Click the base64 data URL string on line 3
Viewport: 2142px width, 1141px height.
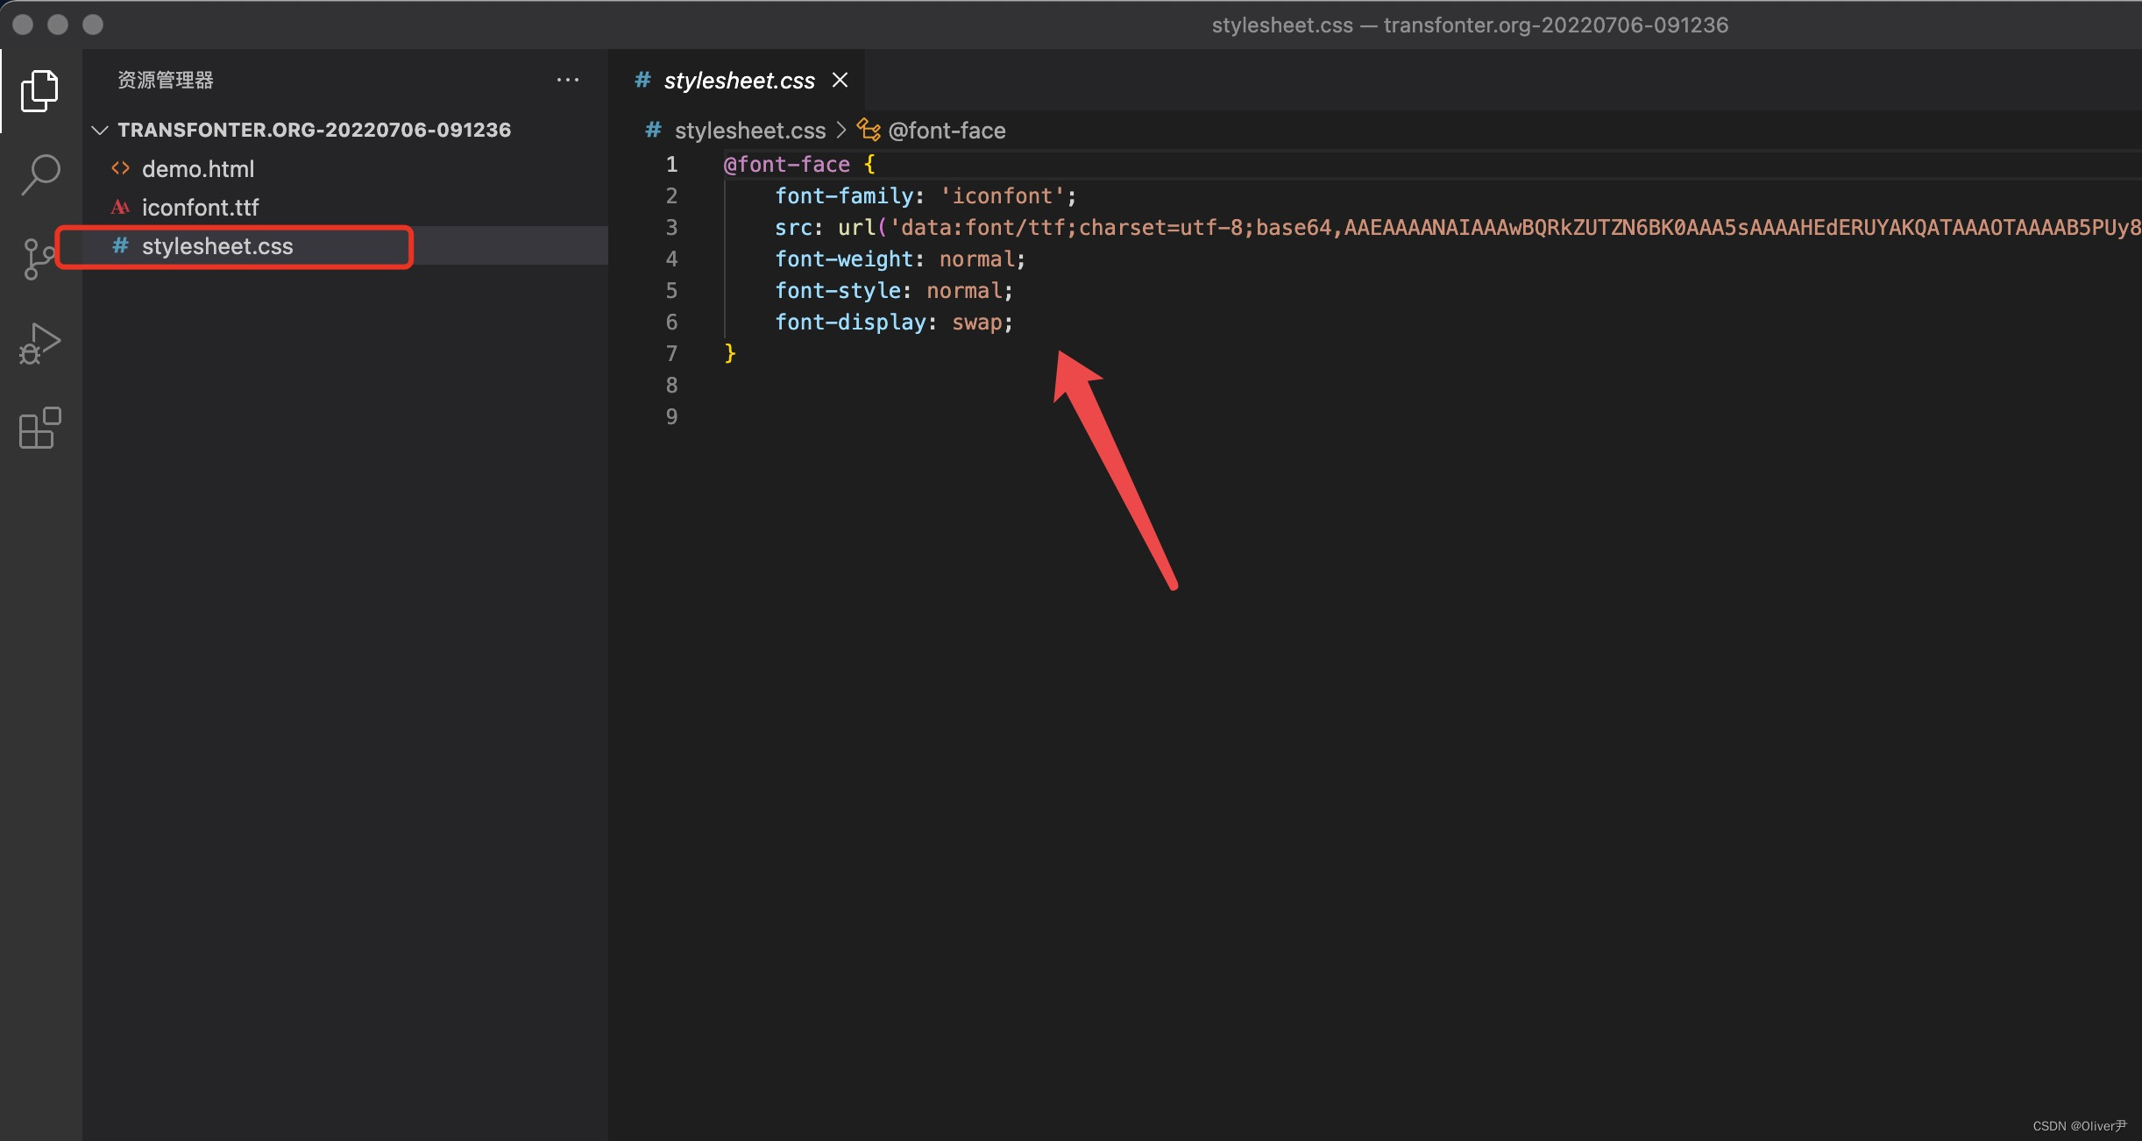[1514, 227]
